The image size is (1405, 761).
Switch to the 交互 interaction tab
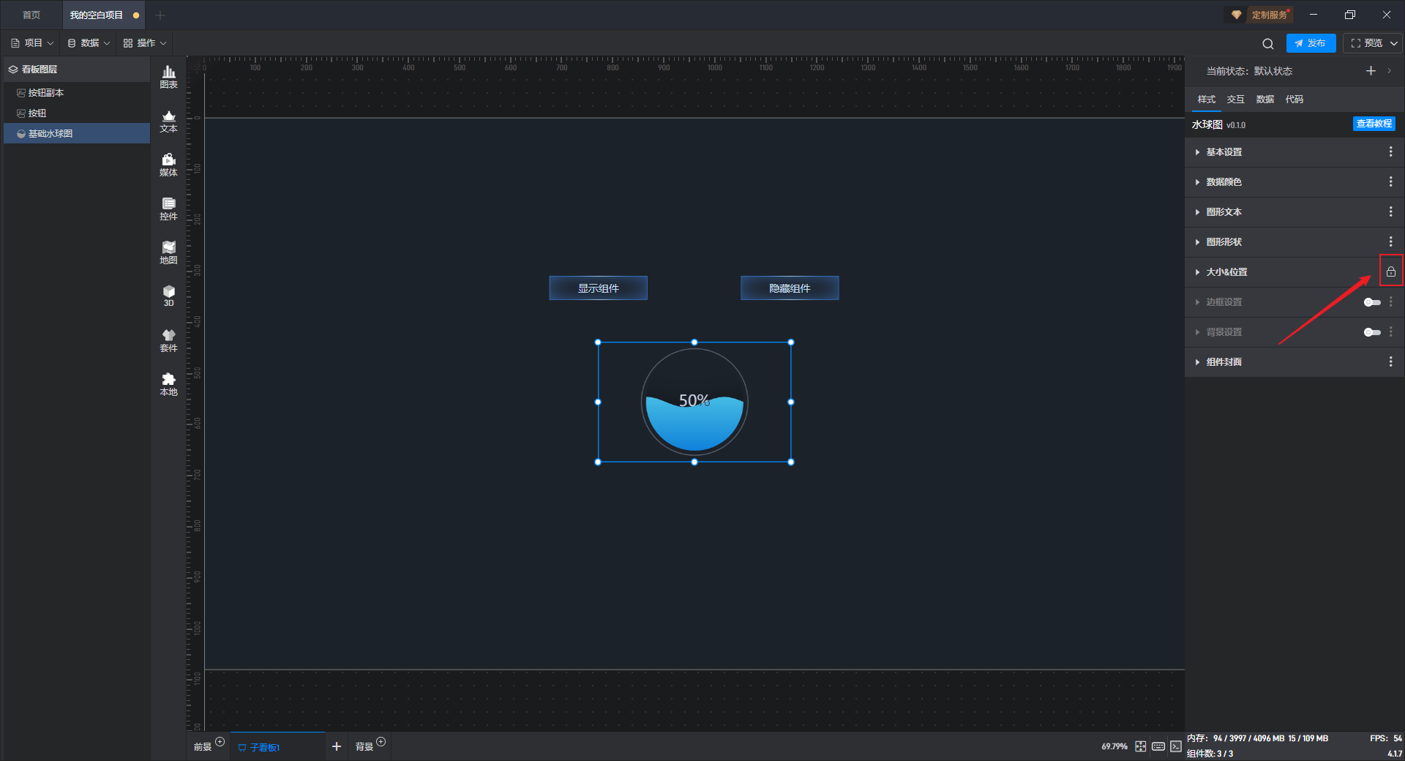coord(1235,100)
